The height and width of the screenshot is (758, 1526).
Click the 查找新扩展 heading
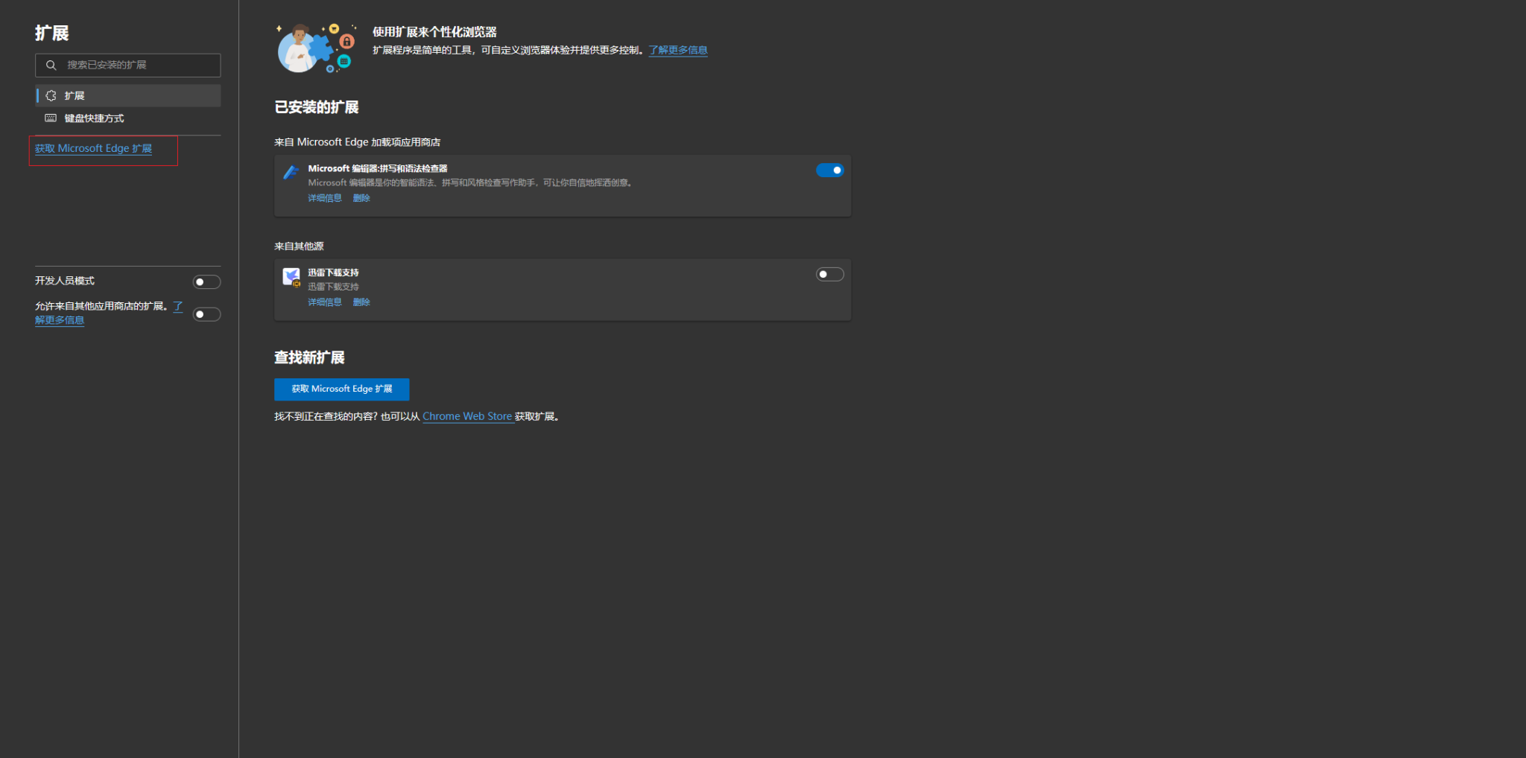(x=309, y=357)
